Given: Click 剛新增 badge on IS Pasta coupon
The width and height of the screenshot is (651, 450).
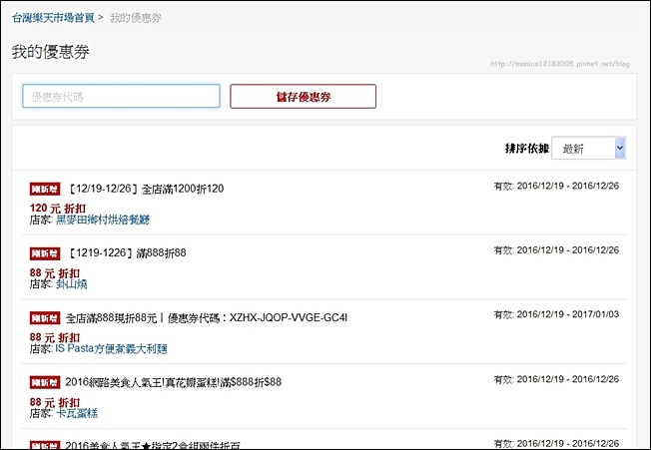Looking at the screenshot, I should click(45, 318).
